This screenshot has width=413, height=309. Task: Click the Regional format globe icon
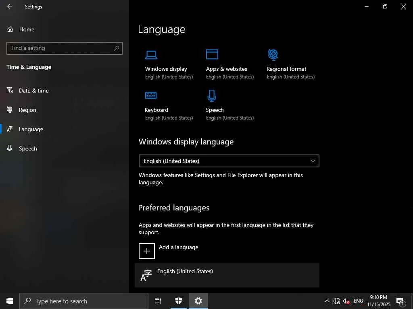[x=273, y=55]
